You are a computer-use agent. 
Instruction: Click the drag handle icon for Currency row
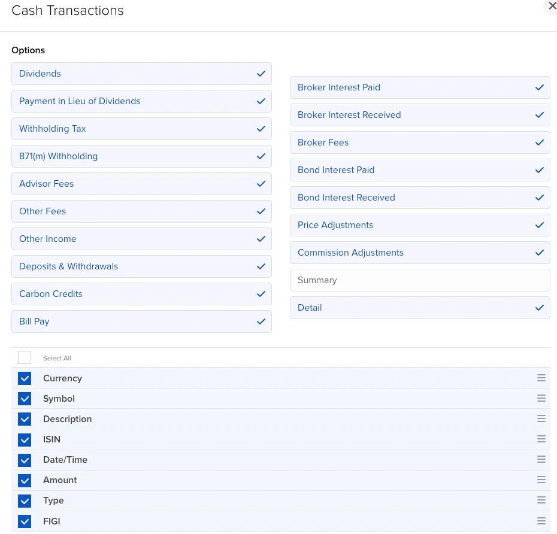[541, 378]
